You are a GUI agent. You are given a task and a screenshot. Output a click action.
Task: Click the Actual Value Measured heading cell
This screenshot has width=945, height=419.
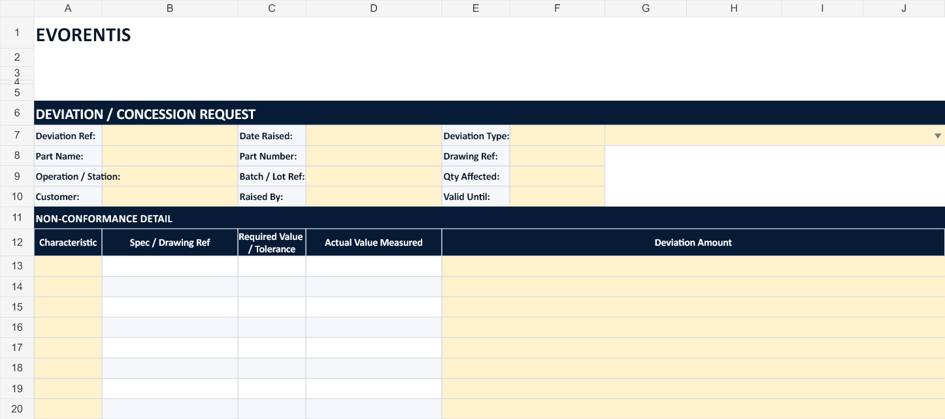tap(374, 243)
